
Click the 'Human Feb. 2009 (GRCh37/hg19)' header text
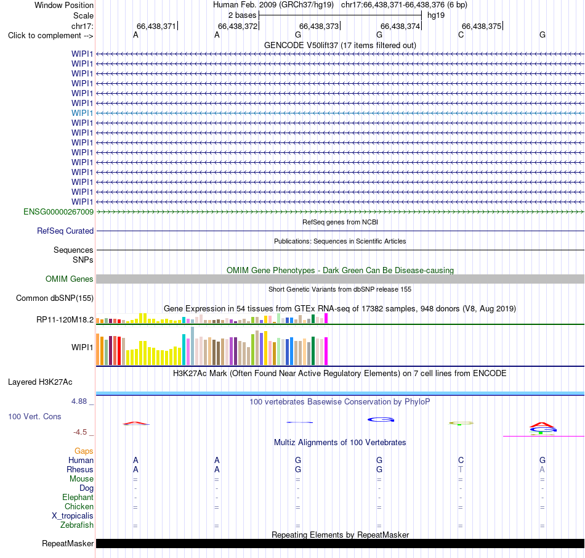pyautogui.click(x=273, y=5)
